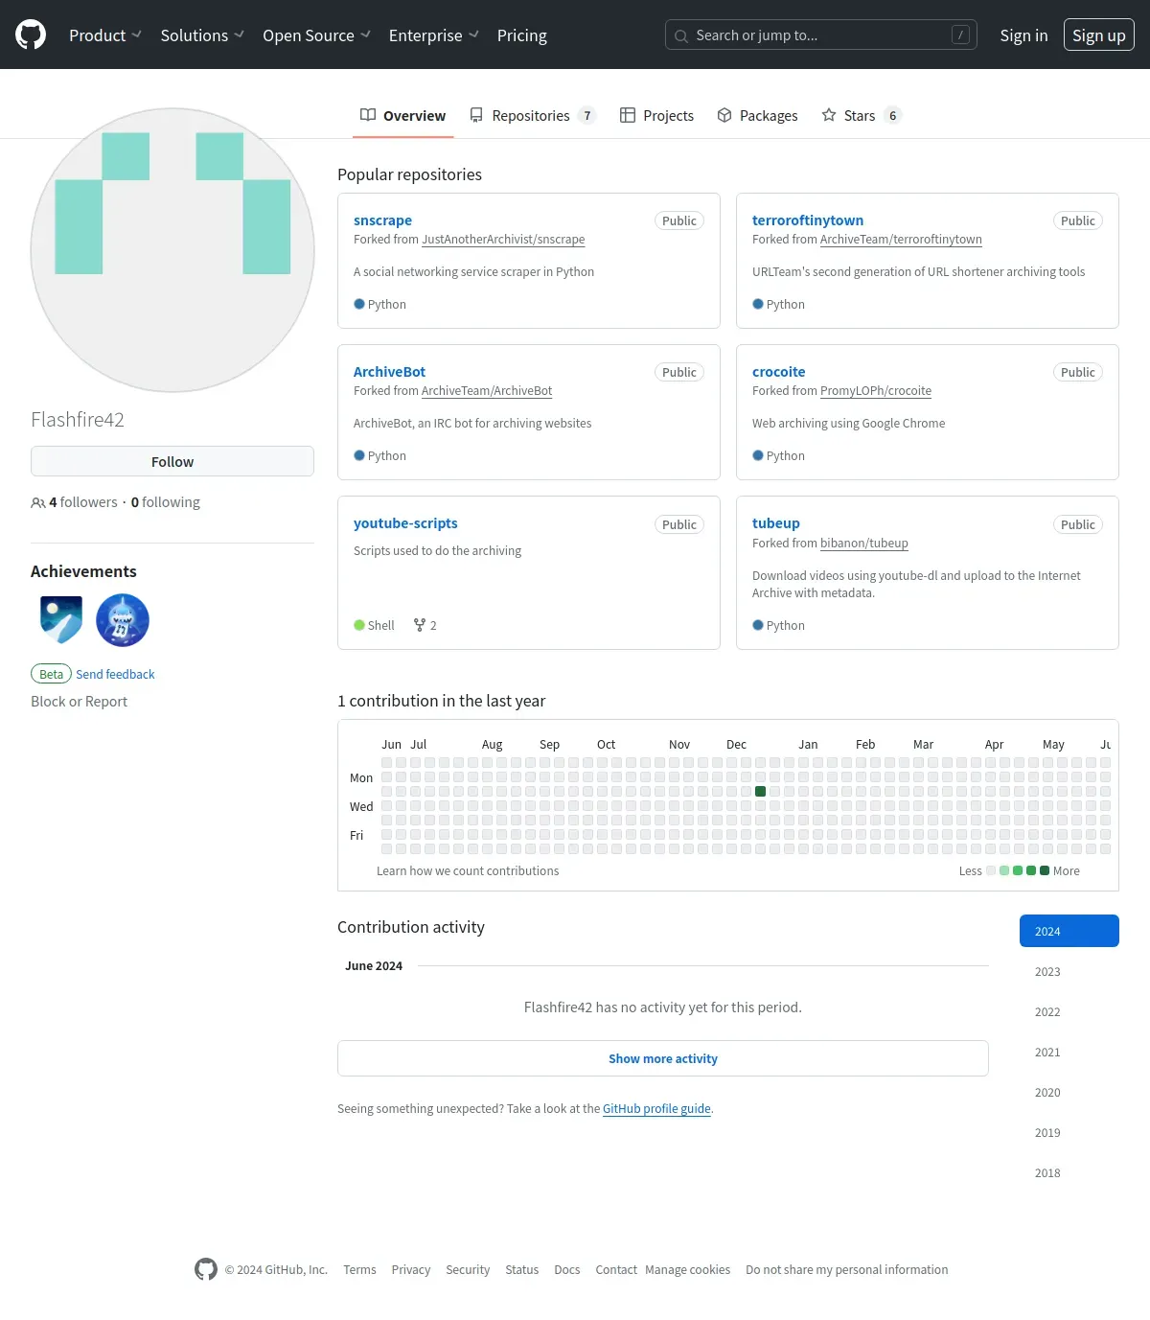The image size is (1150, 1320).
Task: Open Security in footer
Action: click(468, 1269)
